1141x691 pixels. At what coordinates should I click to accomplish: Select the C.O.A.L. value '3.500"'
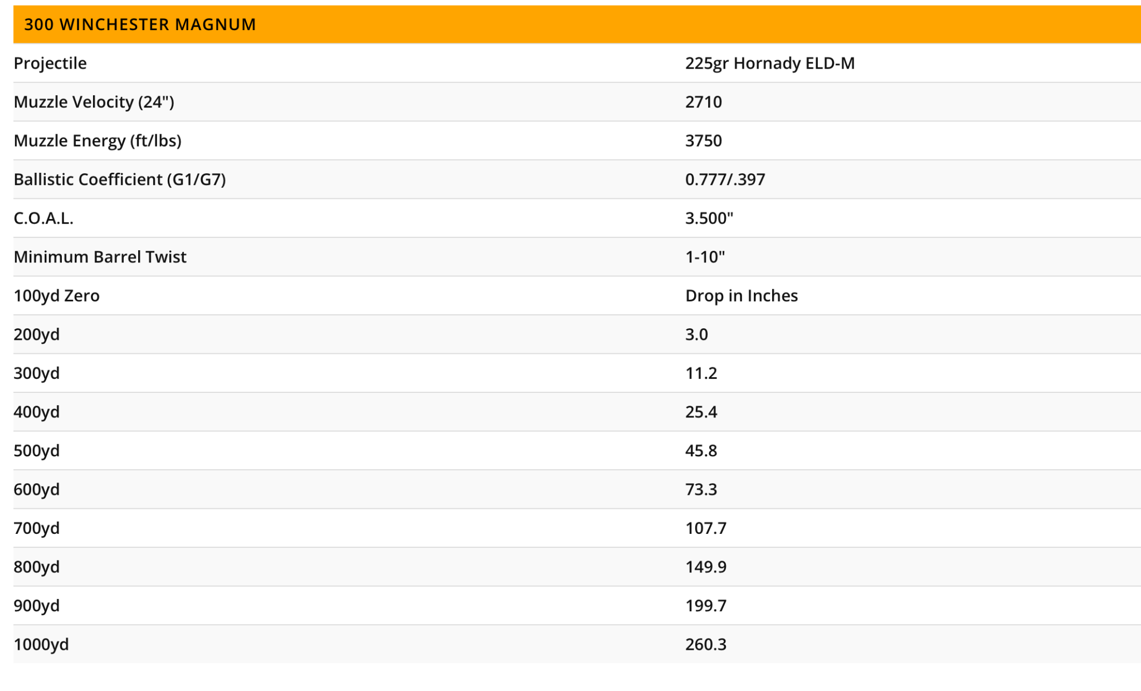pos(709,218)
